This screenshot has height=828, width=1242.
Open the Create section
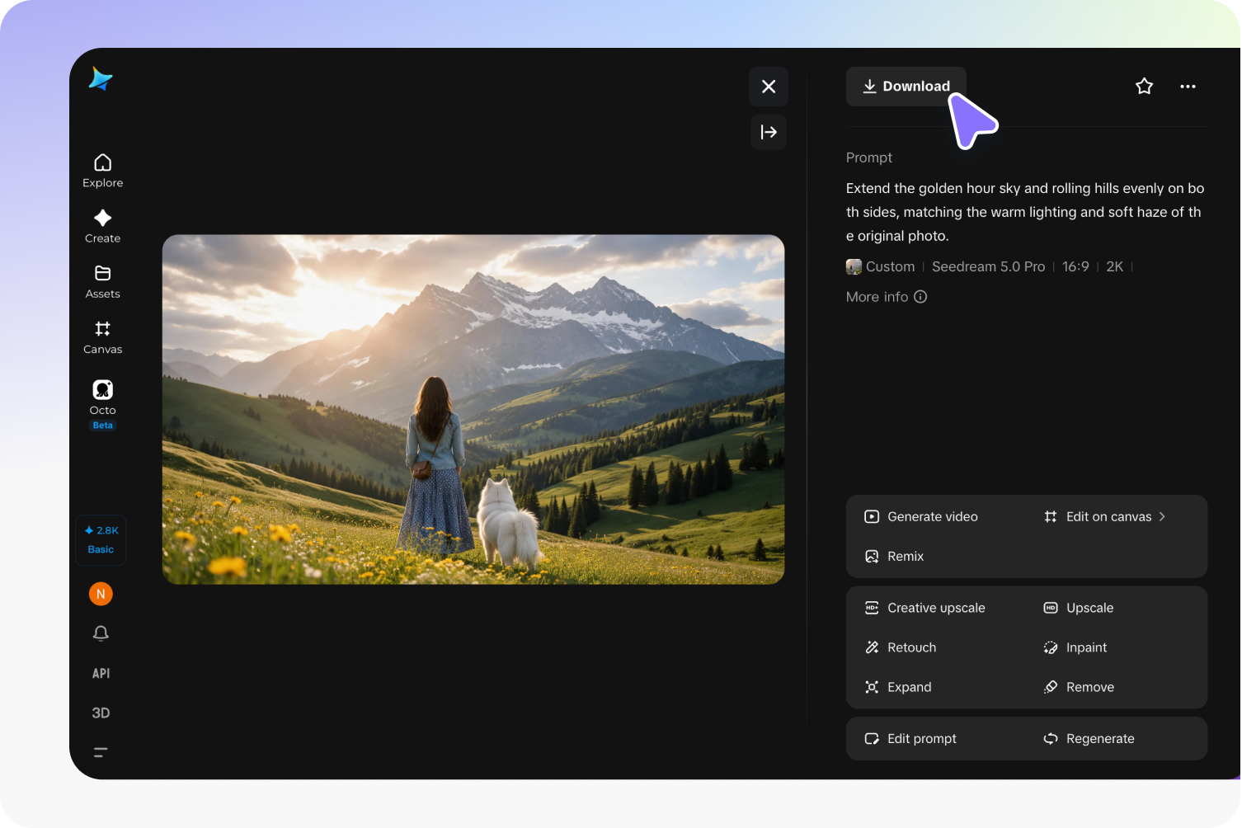(102, 226)
